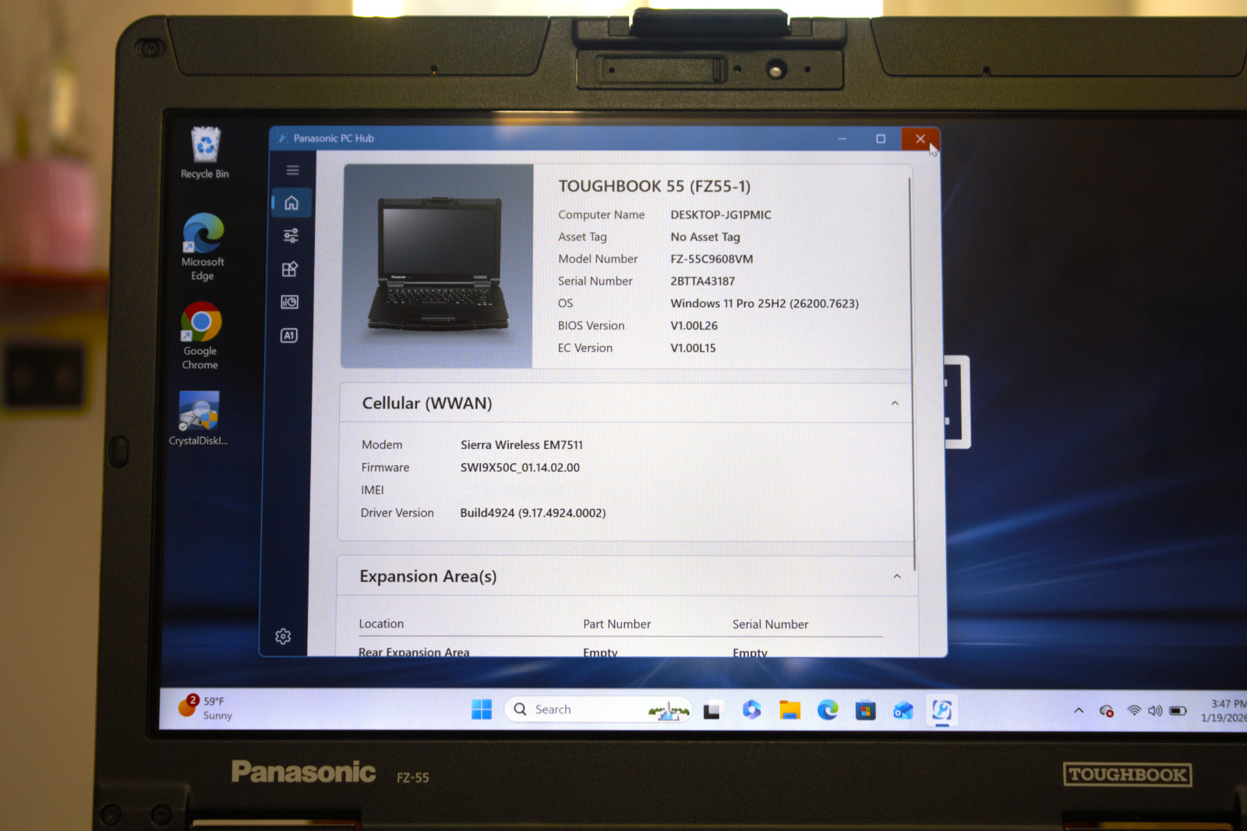Screen dimensions: 1247x831
Task: Open the 59°F Sunny weather widget
Action: click(x=206, y=708)
